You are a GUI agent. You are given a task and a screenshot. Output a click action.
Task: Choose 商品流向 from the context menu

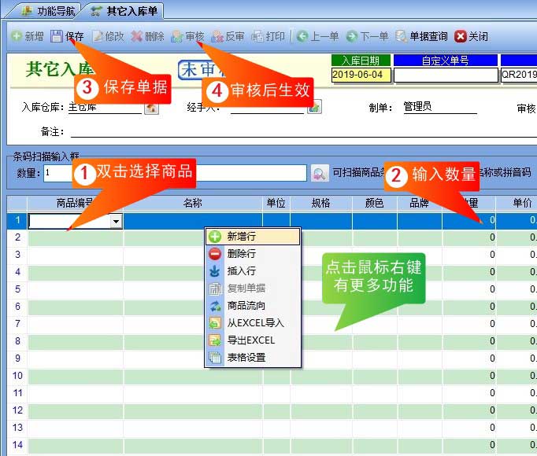coord(253,306)
